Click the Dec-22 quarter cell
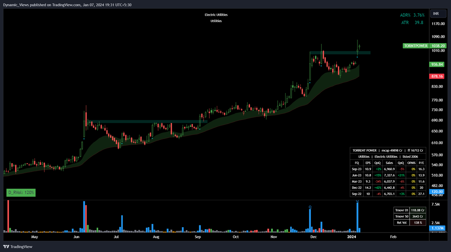451x252 pixels. pyautogui.click(x=357, y=187)
